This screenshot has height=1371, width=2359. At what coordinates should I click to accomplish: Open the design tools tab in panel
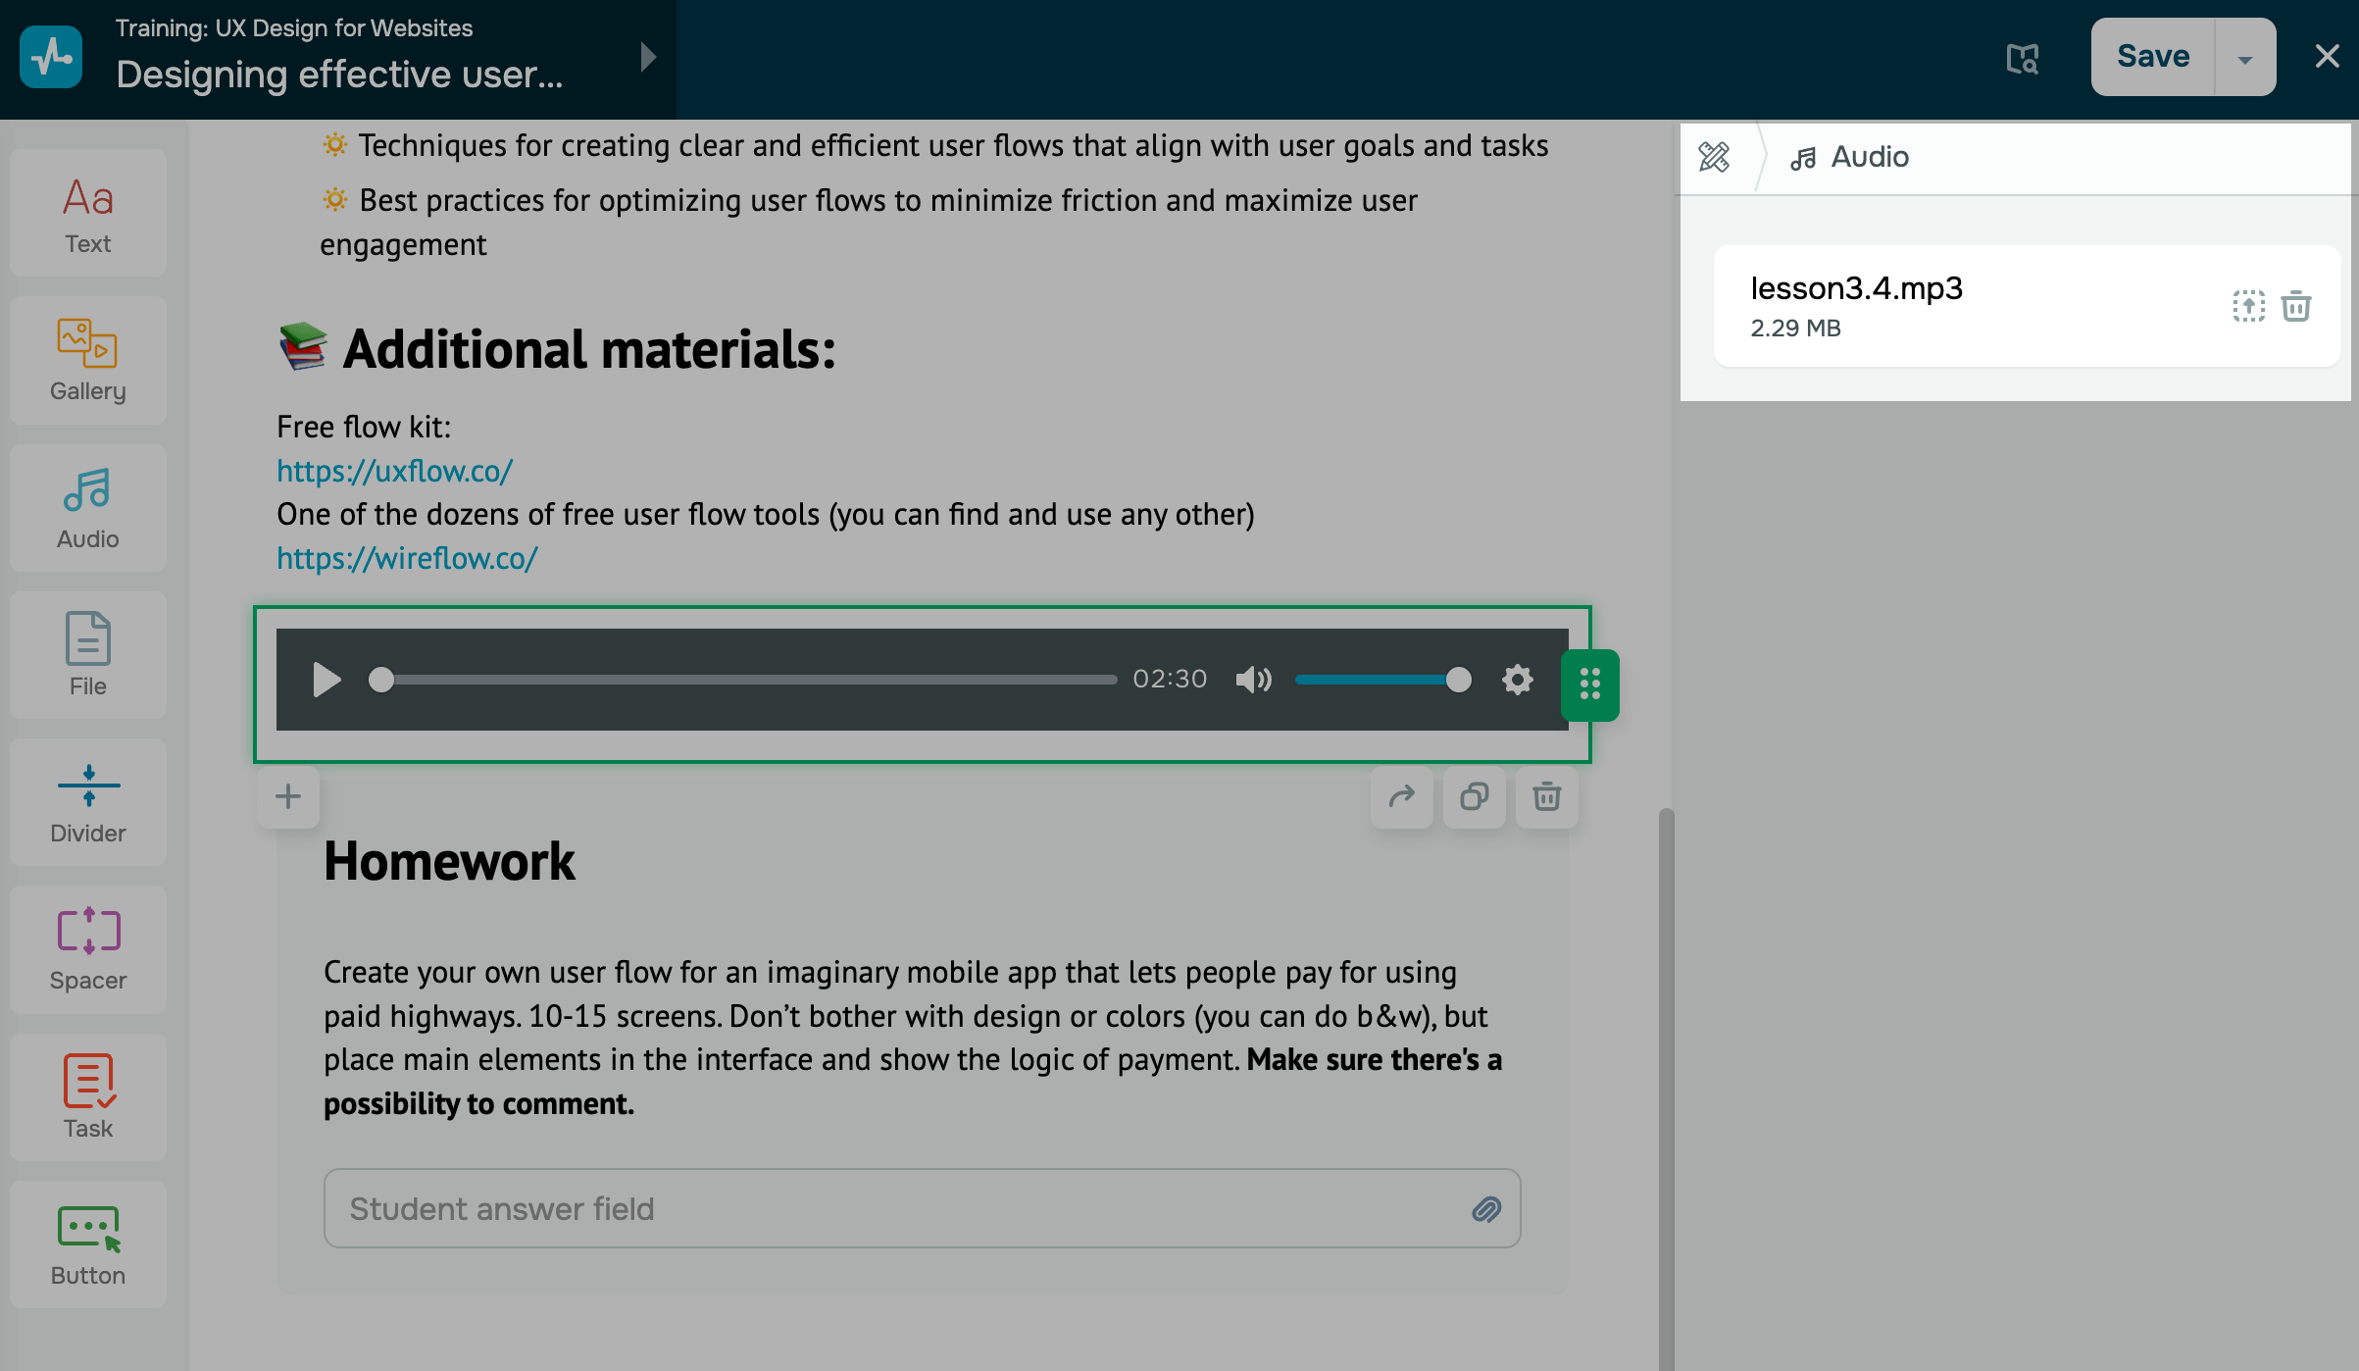(1715, 157)
